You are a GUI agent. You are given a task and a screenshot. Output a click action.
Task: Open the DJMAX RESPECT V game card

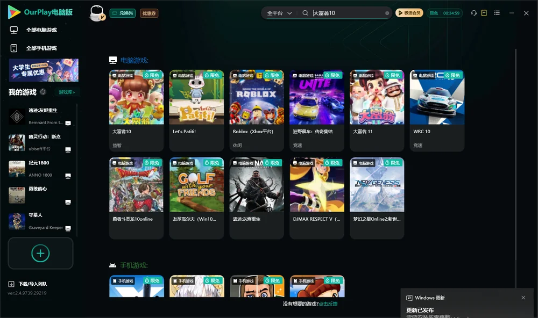317,198
